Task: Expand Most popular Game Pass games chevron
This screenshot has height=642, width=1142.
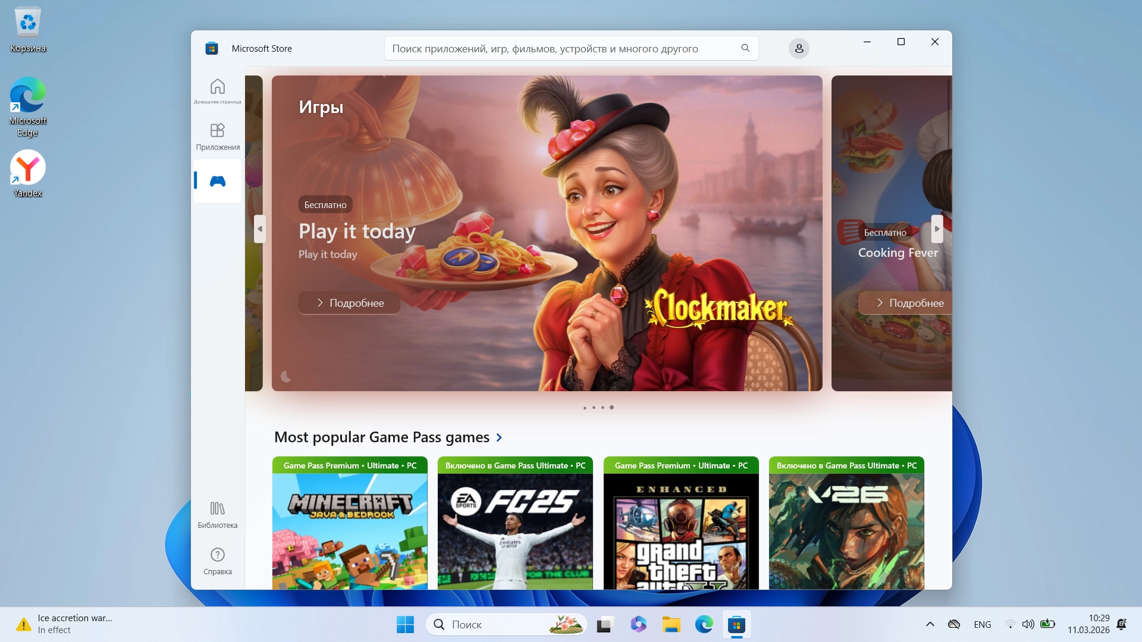Action: (499, 438)
